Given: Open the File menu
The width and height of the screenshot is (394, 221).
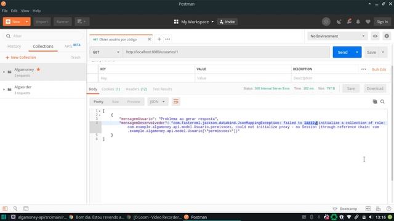Looking at the screenshot, I should (4, 11).
